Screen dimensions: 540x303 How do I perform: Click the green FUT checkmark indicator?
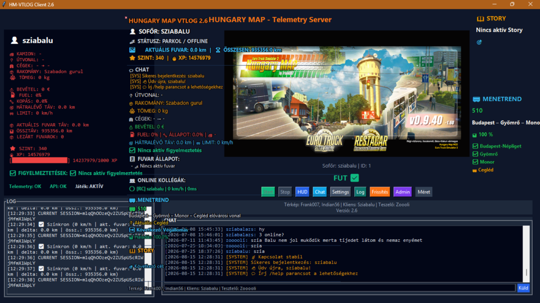354,178
